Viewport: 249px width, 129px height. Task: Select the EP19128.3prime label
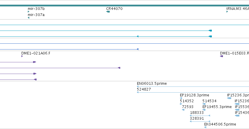point(195,95)
